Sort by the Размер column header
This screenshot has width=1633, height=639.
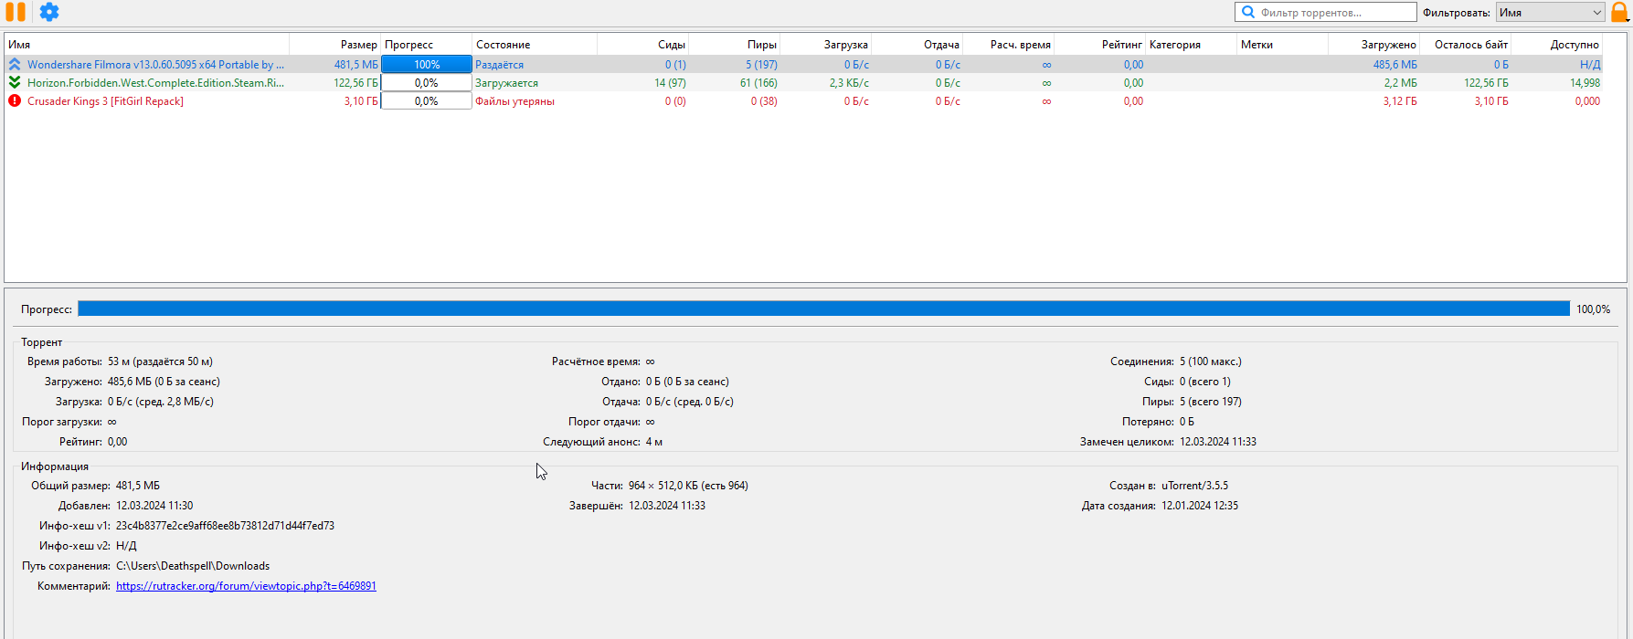pos(335,44)
